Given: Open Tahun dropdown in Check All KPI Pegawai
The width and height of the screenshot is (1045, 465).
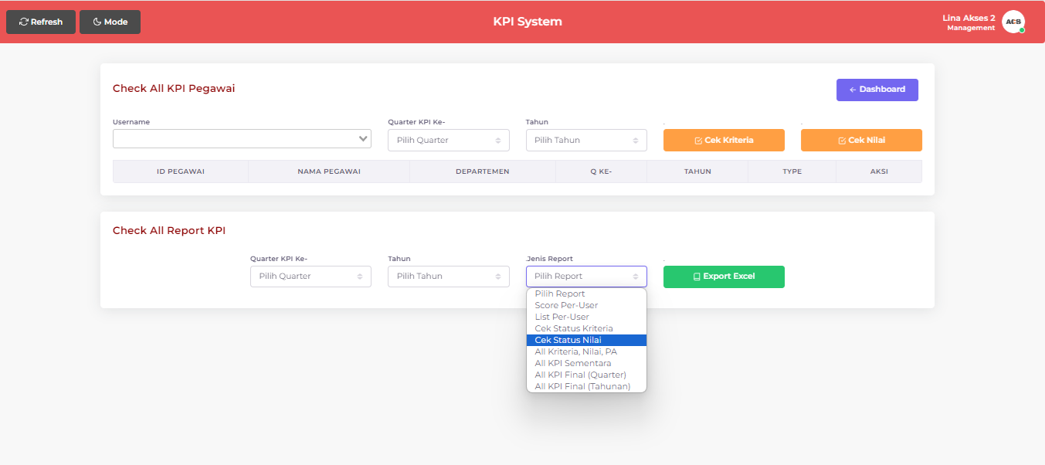Looking at the screenshot, I should point(586,141).
